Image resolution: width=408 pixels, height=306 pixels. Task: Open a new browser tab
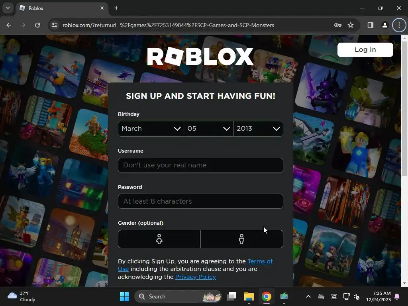[x=116, y=8]
